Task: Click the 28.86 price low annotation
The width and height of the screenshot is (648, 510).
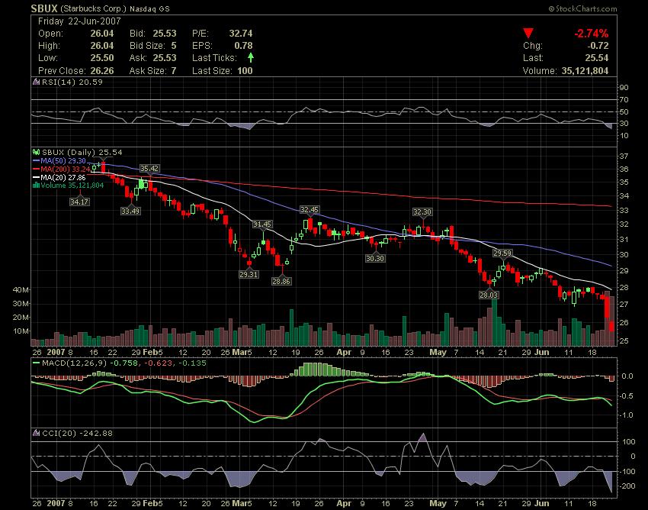Action: [x=281, y=282]
